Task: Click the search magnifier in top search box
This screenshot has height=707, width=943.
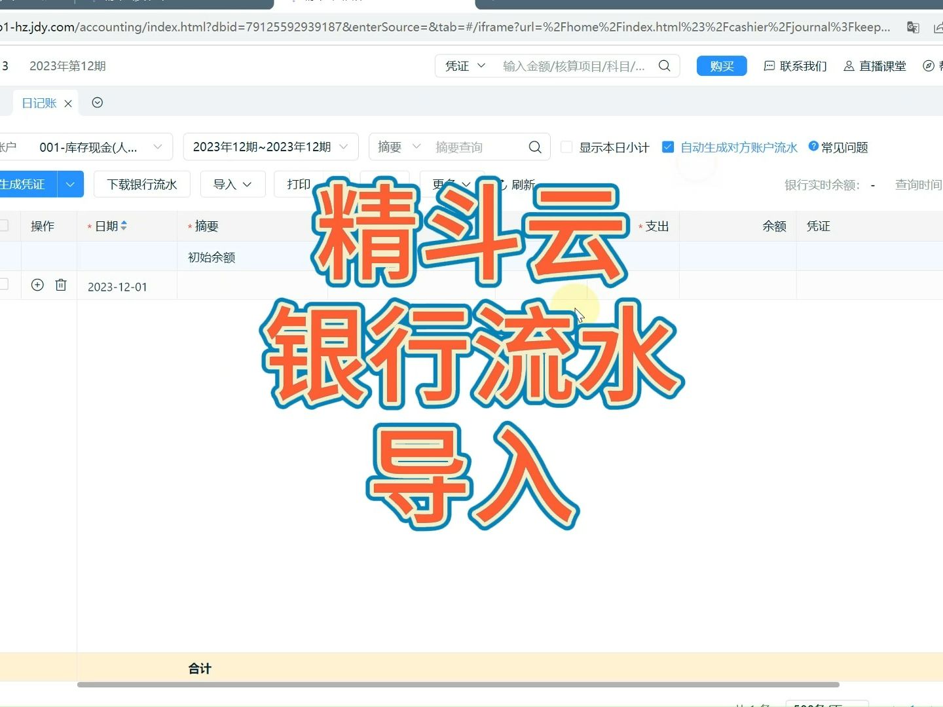Action: pyautogui.click(x=664, y=65)
